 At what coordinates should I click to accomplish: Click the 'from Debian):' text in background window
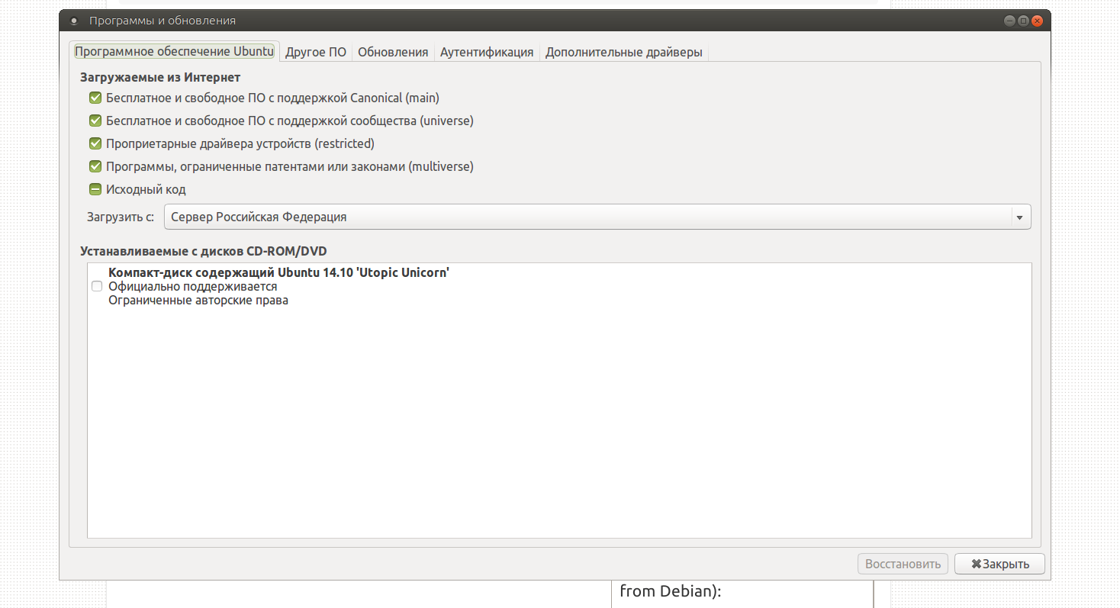(671, 590)
